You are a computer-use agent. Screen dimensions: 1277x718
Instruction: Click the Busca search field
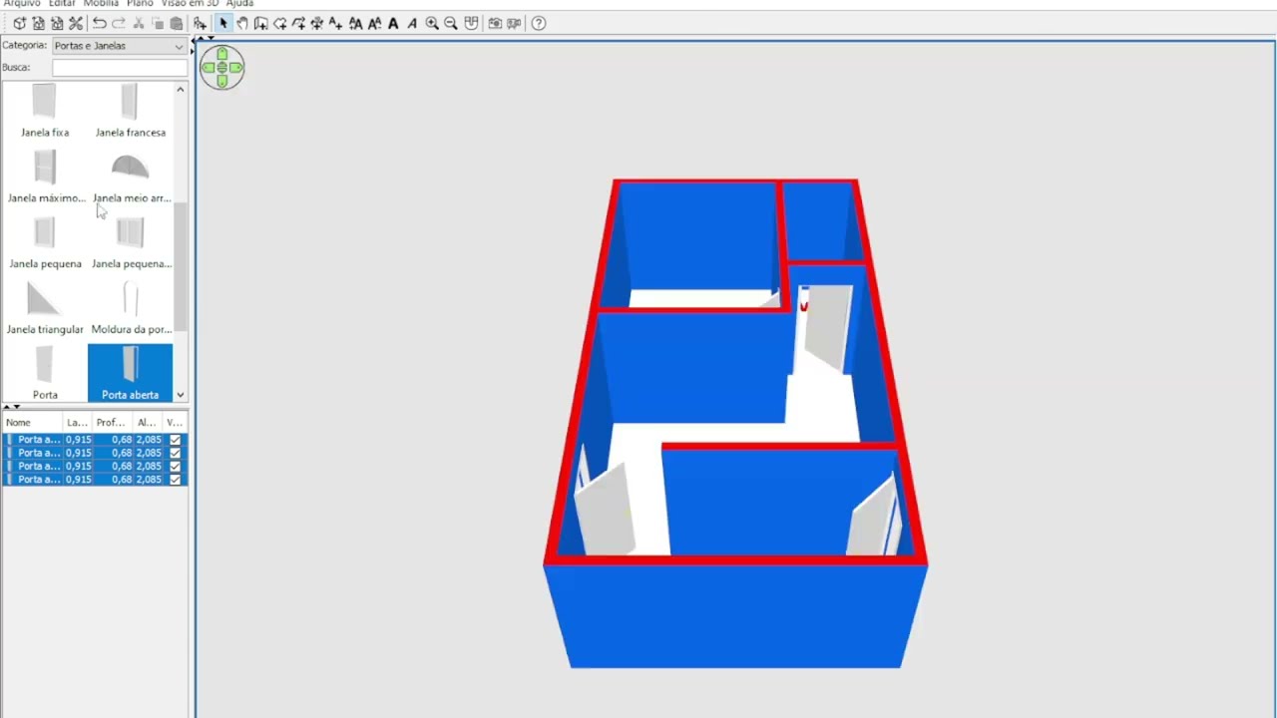click(120, 68)
